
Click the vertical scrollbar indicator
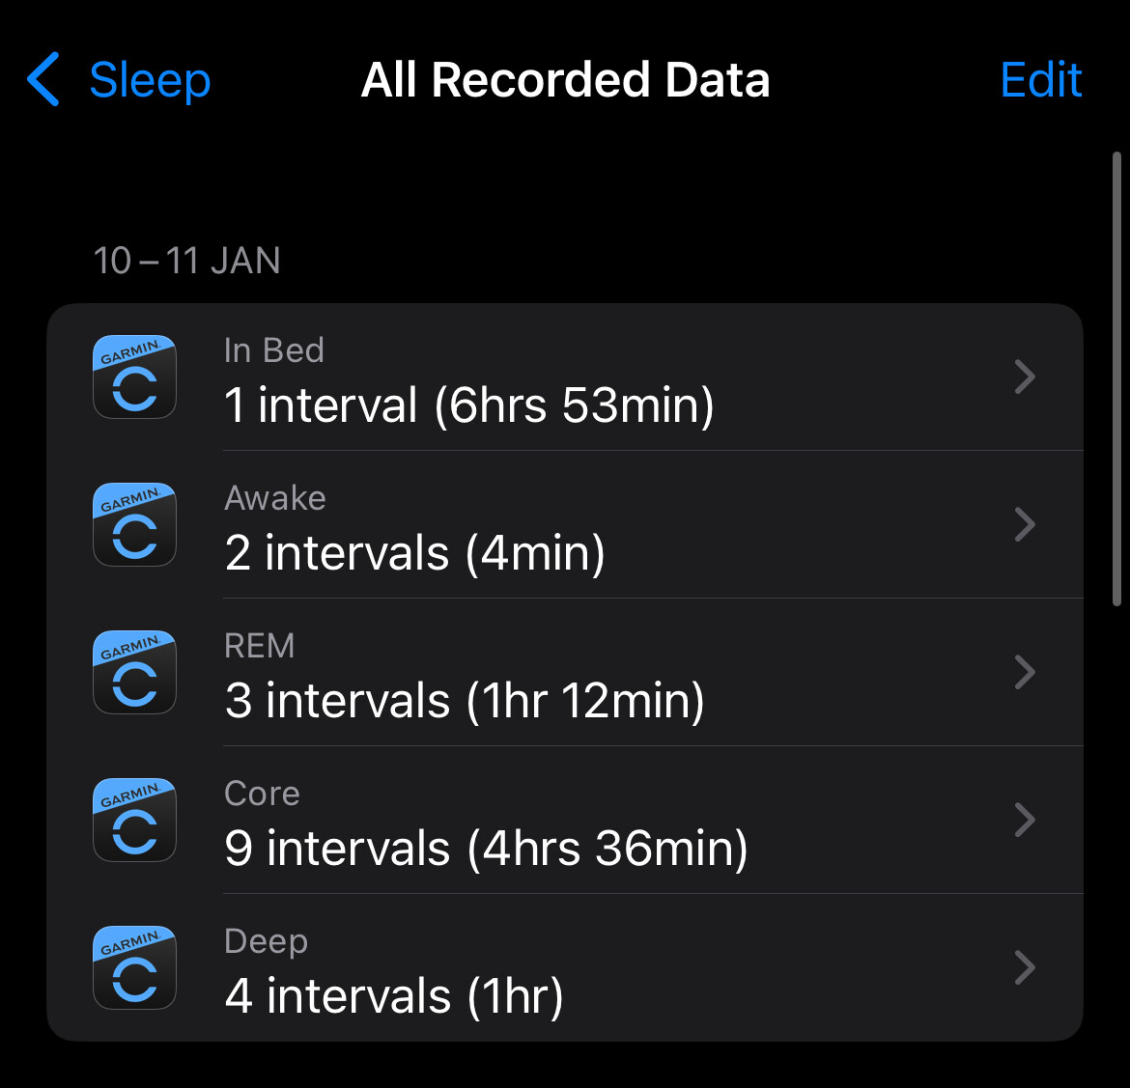[1116, 378]
